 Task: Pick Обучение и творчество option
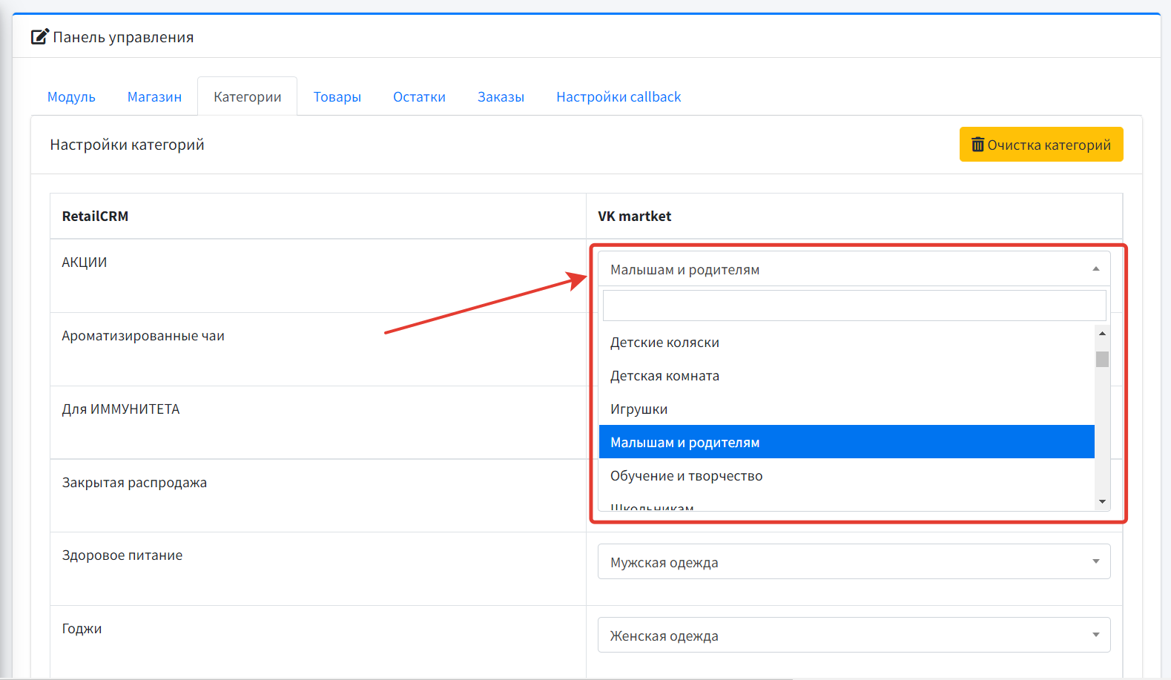[846, 475]
